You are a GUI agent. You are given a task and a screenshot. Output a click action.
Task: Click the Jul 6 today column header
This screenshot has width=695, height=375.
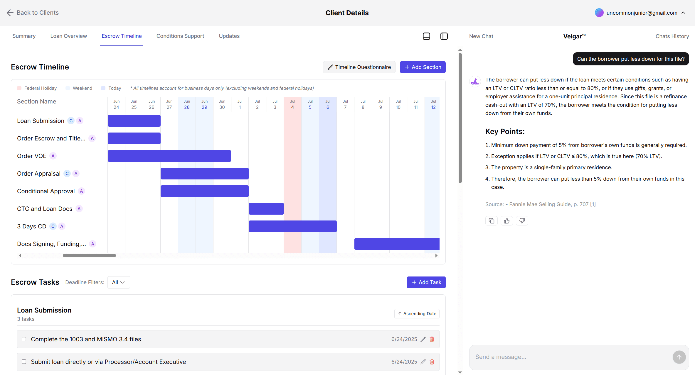[x=328, y=104]
